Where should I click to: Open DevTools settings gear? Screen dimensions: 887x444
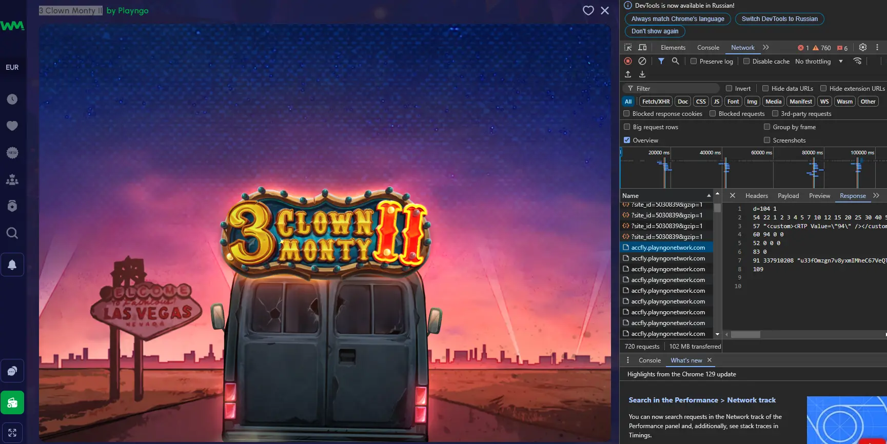(x=863, y=47)
